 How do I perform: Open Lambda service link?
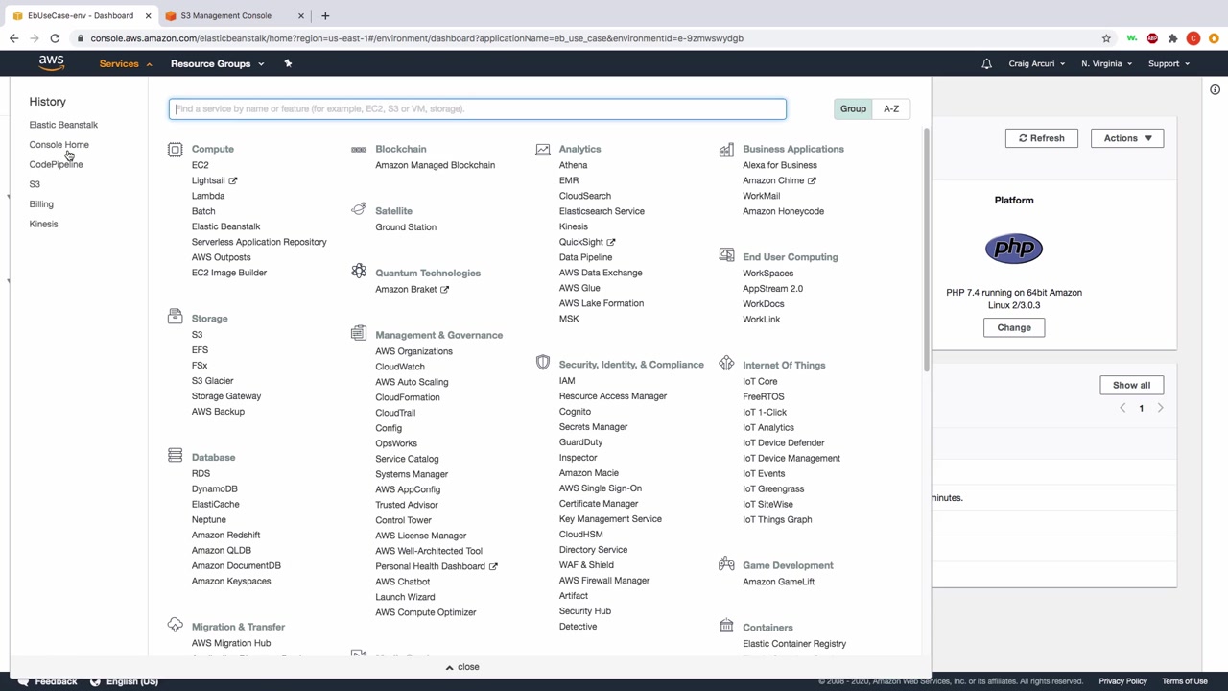coord(208,196)
